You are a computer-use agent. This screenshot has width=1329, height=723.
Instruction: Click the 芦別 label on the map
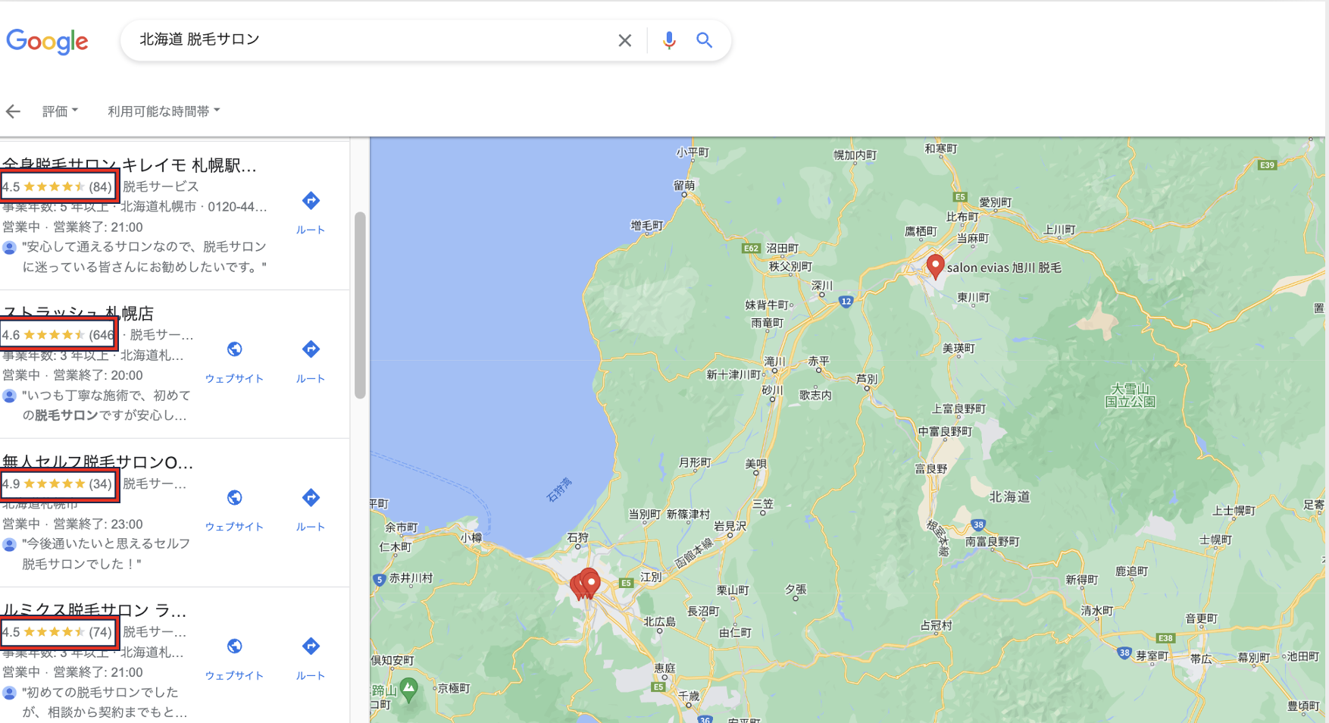pyautogui.click(x=867, y=378)
